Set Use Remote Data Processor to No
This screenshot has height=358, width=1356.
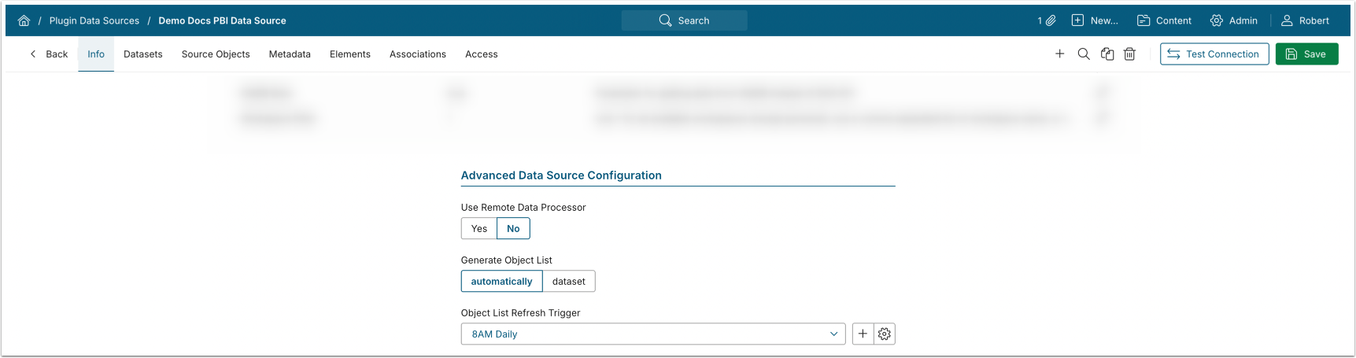pos(513,229)
